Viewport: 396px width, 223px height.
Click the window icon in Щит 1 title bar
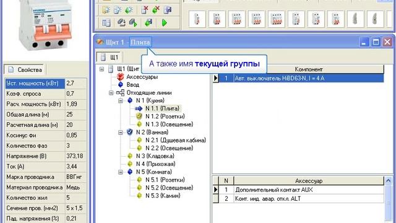[100, 42]
